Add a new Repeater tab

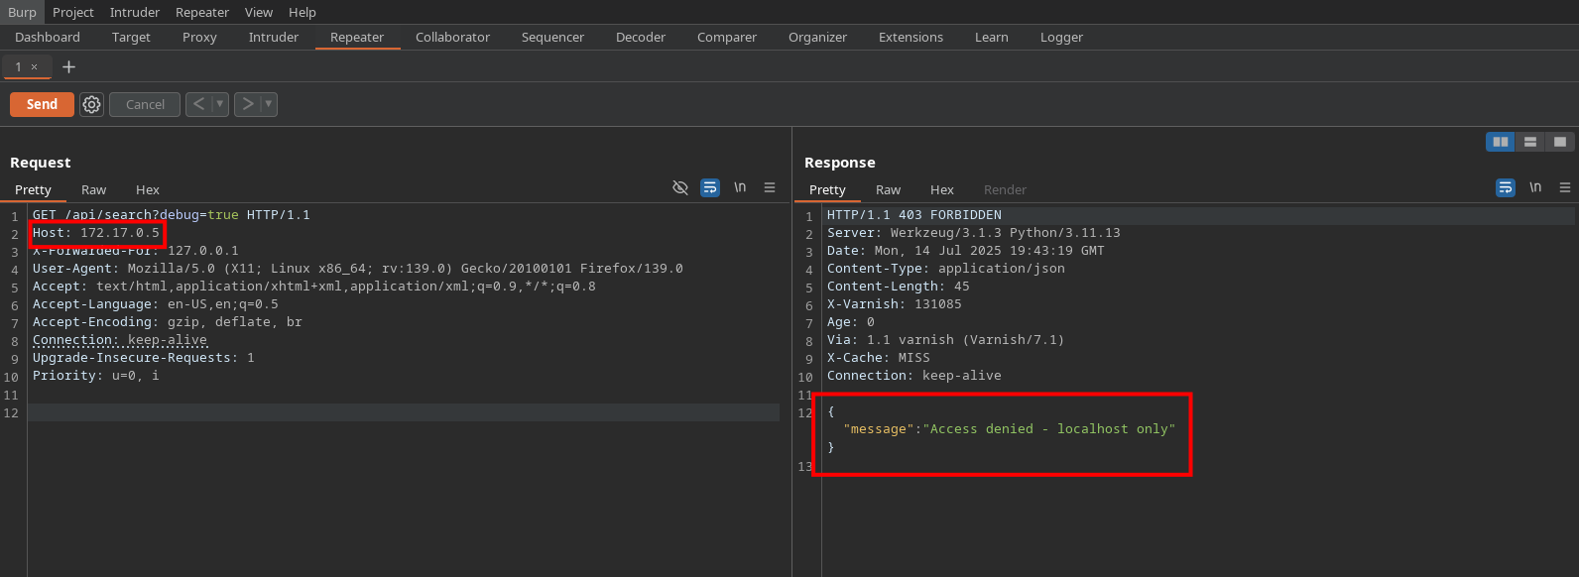(68, 66)
